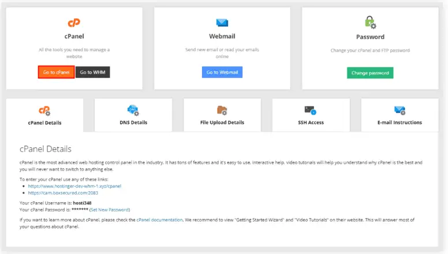This screenshot has width=448, height=254.
Task: Click the E-mail Instructions envelope icon
Action: [400, 110]
